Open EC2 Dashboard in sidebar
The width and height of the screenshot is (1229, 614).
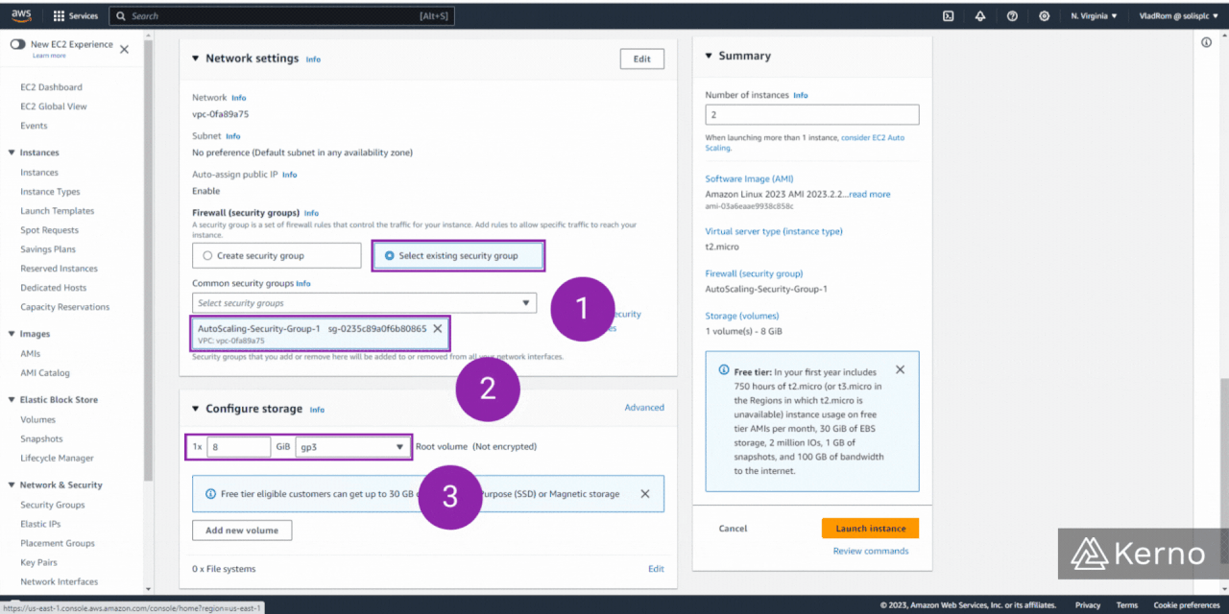[x=51, y=87]
